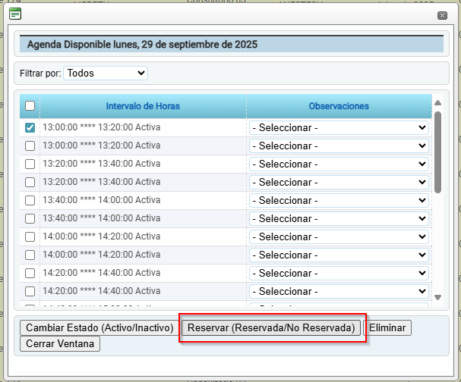Tick the first 14:00:00 **** 14:20:00 checkbox

pyautogui.click(x=30, y=236)
